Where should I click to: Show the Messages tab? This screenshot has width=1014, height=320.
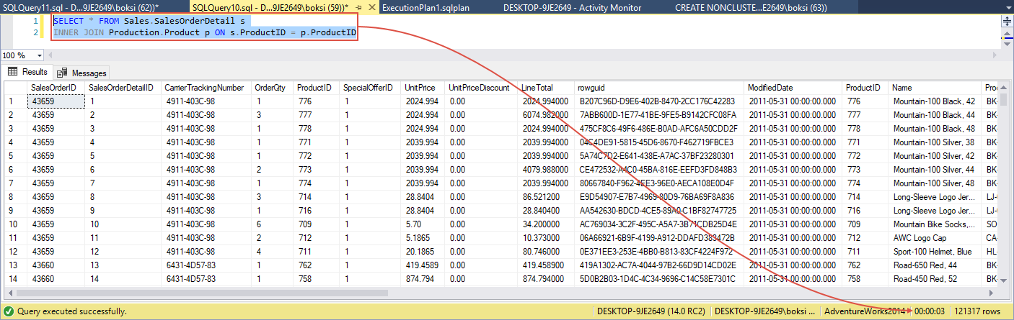point(82,73)
